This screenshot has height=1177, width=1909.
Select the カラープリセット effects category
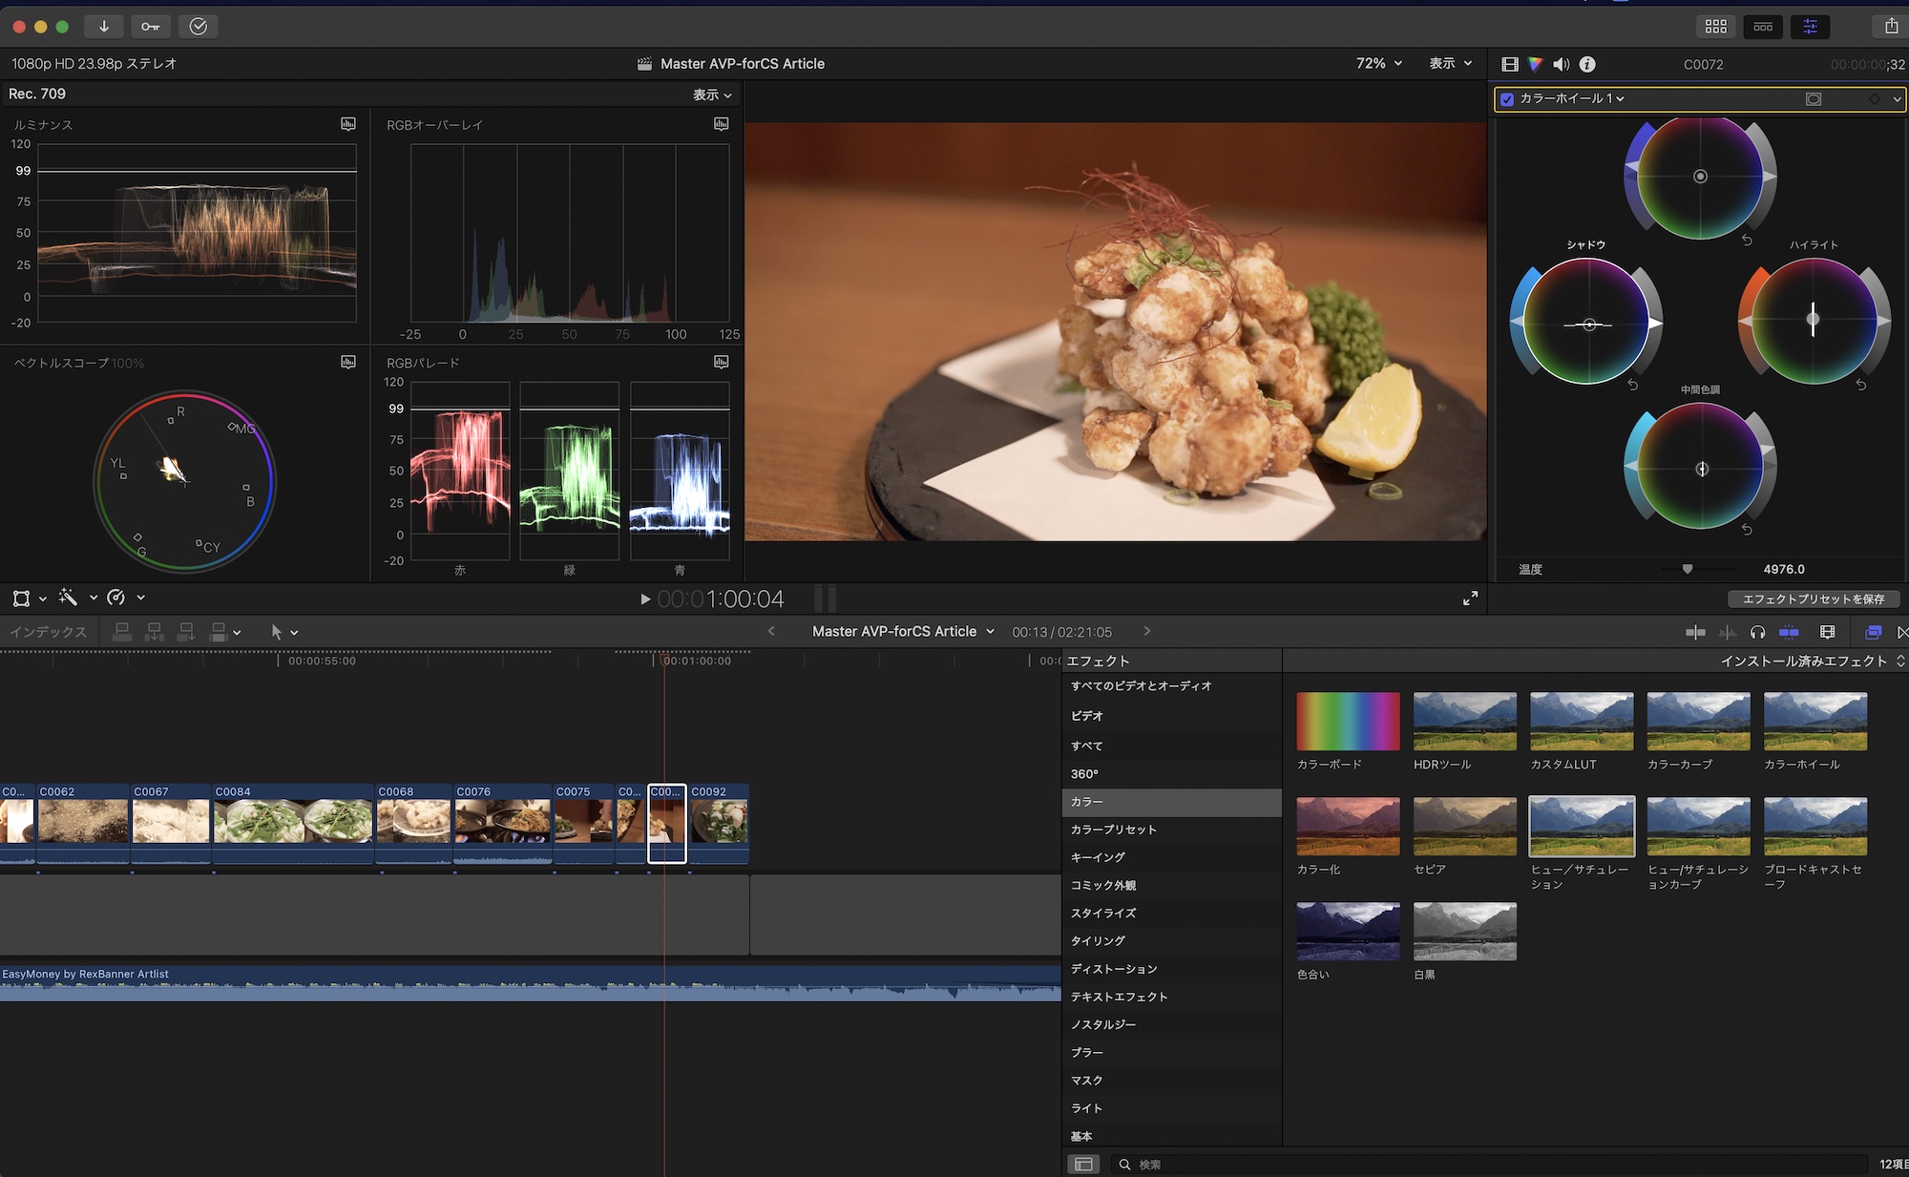pyautogui.click(x=1113, y=830)
